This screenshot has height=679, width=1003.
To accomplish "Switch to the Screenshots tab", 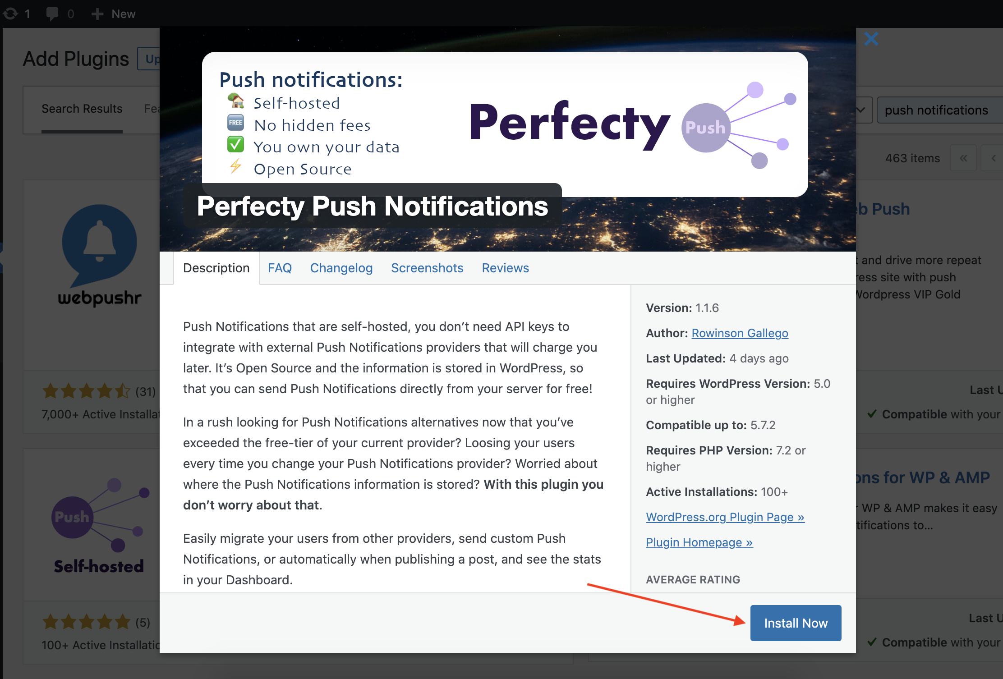I will [x=427, y=267].
